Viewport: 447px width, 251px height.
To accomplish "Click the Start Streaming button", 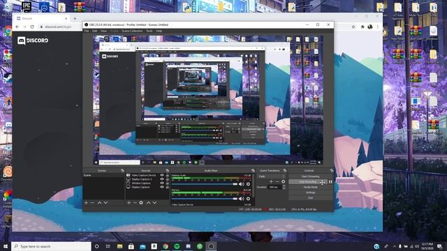I will tap(310, 176).
